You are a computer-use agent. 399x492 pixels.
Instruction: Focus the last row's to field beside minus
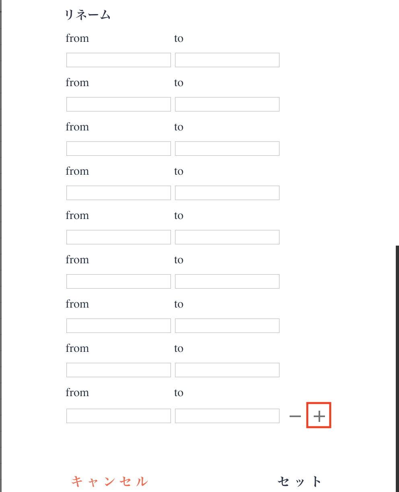pyautogui.click(x=227, y=416)
